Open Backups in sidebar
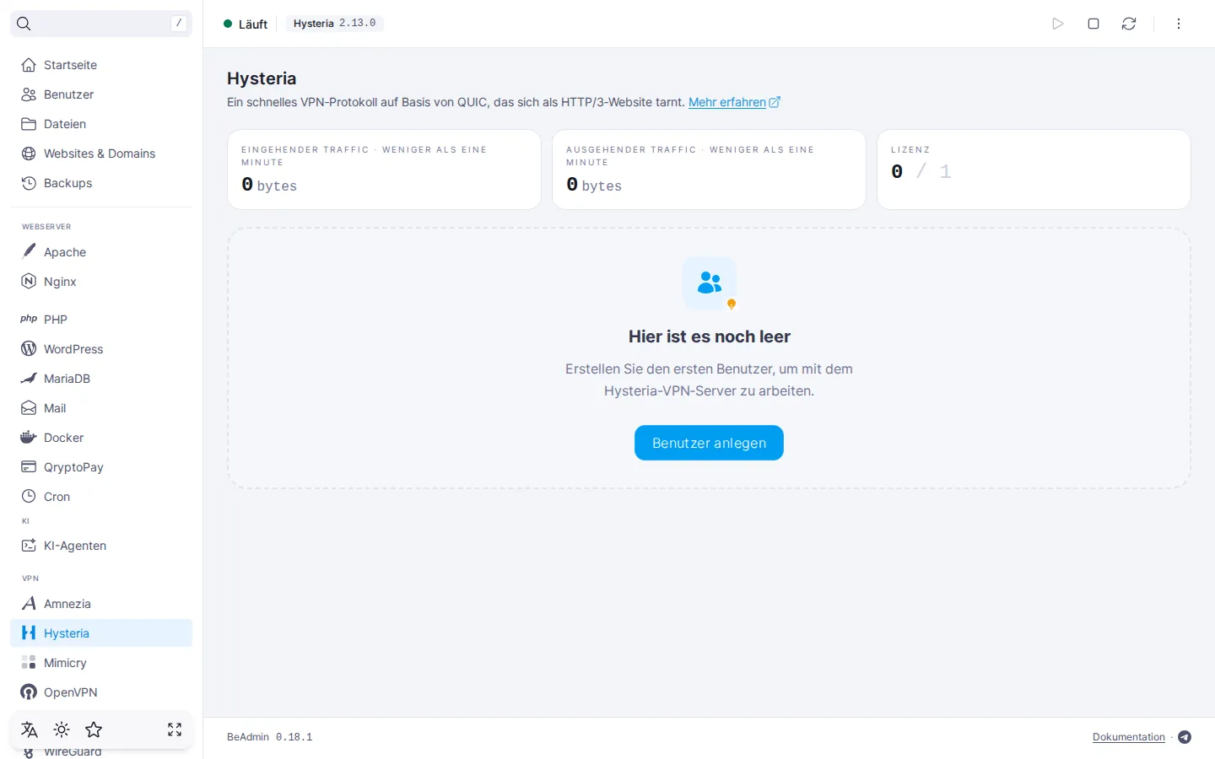Viewport: 1215px width, 759px height. point(101,183)
